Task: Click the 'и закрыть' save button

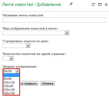Action: (x=29, y=83)
